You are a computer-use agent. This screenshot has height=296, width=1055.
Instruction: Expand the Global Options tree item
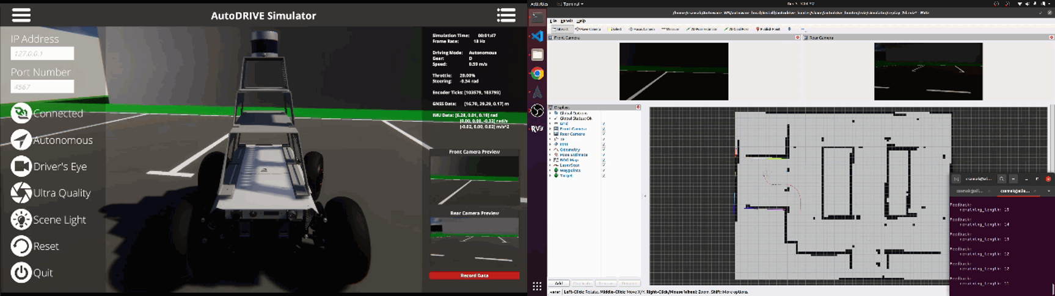click(x=551, y=113)
